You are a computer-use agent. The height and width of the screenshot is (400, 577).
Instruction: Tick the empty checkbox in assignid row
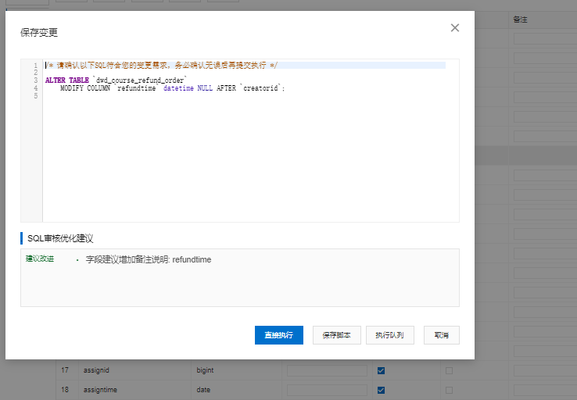point(449,370)
